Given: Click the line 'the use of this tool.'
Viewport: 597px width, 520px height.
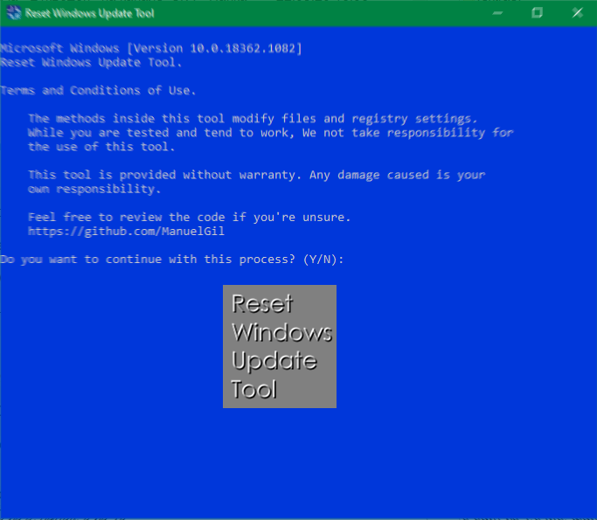Looking at the screenshot, I should click(101, 147).
